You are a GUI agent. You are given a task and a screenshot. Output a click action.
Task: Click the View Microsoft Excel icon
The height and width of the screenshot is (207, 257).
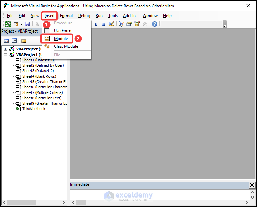(8, 24)
